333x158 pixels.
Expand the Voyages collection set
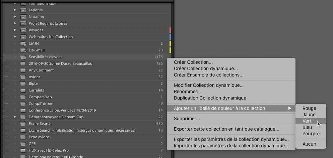(x=15, y=30)
